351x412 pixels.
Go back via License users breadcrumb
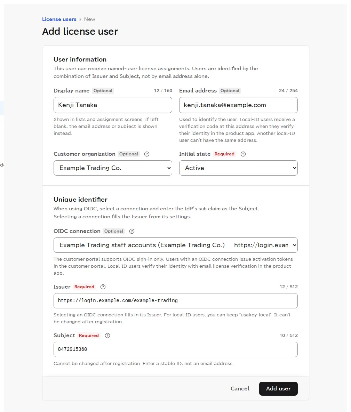[59, 19]
